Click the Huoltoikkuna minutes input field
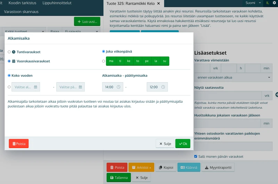 point(228,123)
